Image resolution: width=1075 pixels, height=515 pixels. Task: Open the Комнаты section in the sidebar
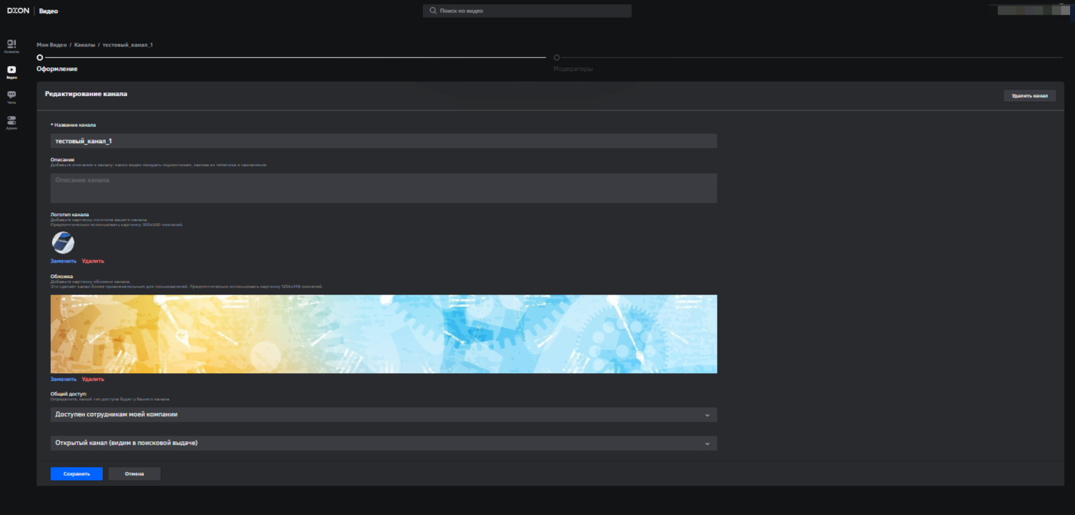(11, 46)
